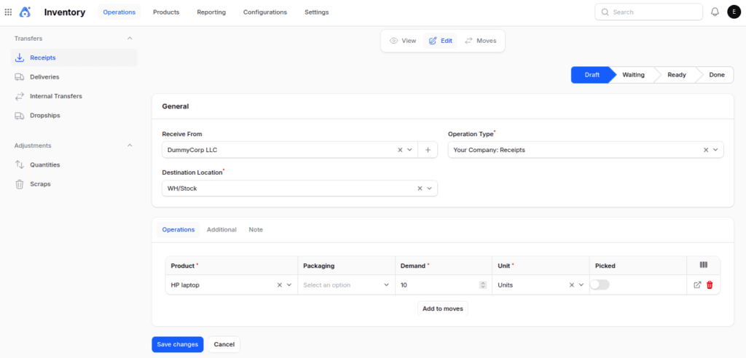The width and height of the screenshot is (746, 358).
Task: Switch to the Additional tab
Action: (221, 230)
